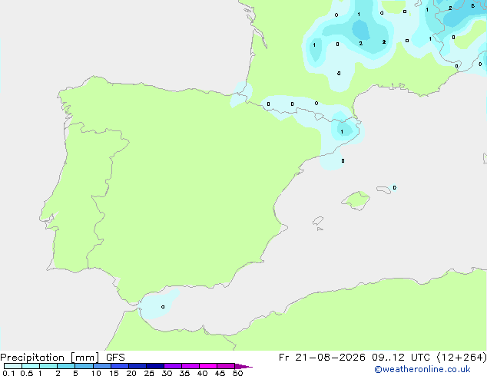Screen dimensions: 487x376
Task: Select the "GFS" model label
Action: point(115,358)
